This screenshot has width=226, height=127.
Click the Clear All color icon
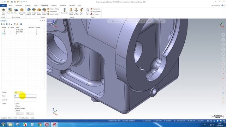87,12
